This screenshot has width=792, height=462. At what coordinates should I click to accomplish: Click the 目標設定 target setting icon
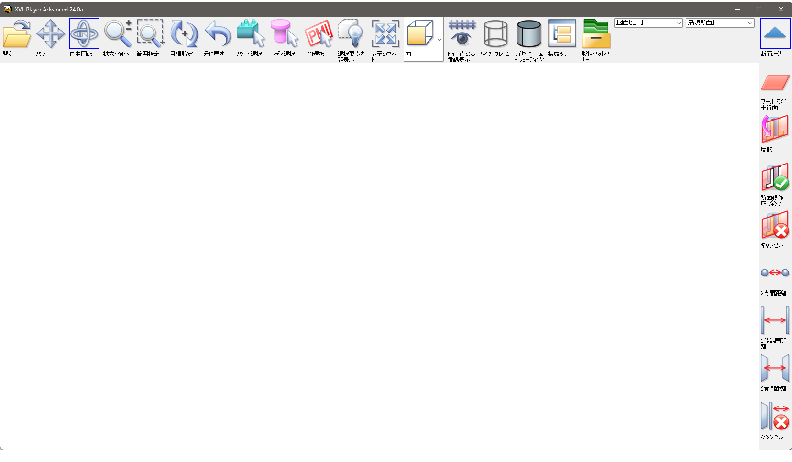185,34
